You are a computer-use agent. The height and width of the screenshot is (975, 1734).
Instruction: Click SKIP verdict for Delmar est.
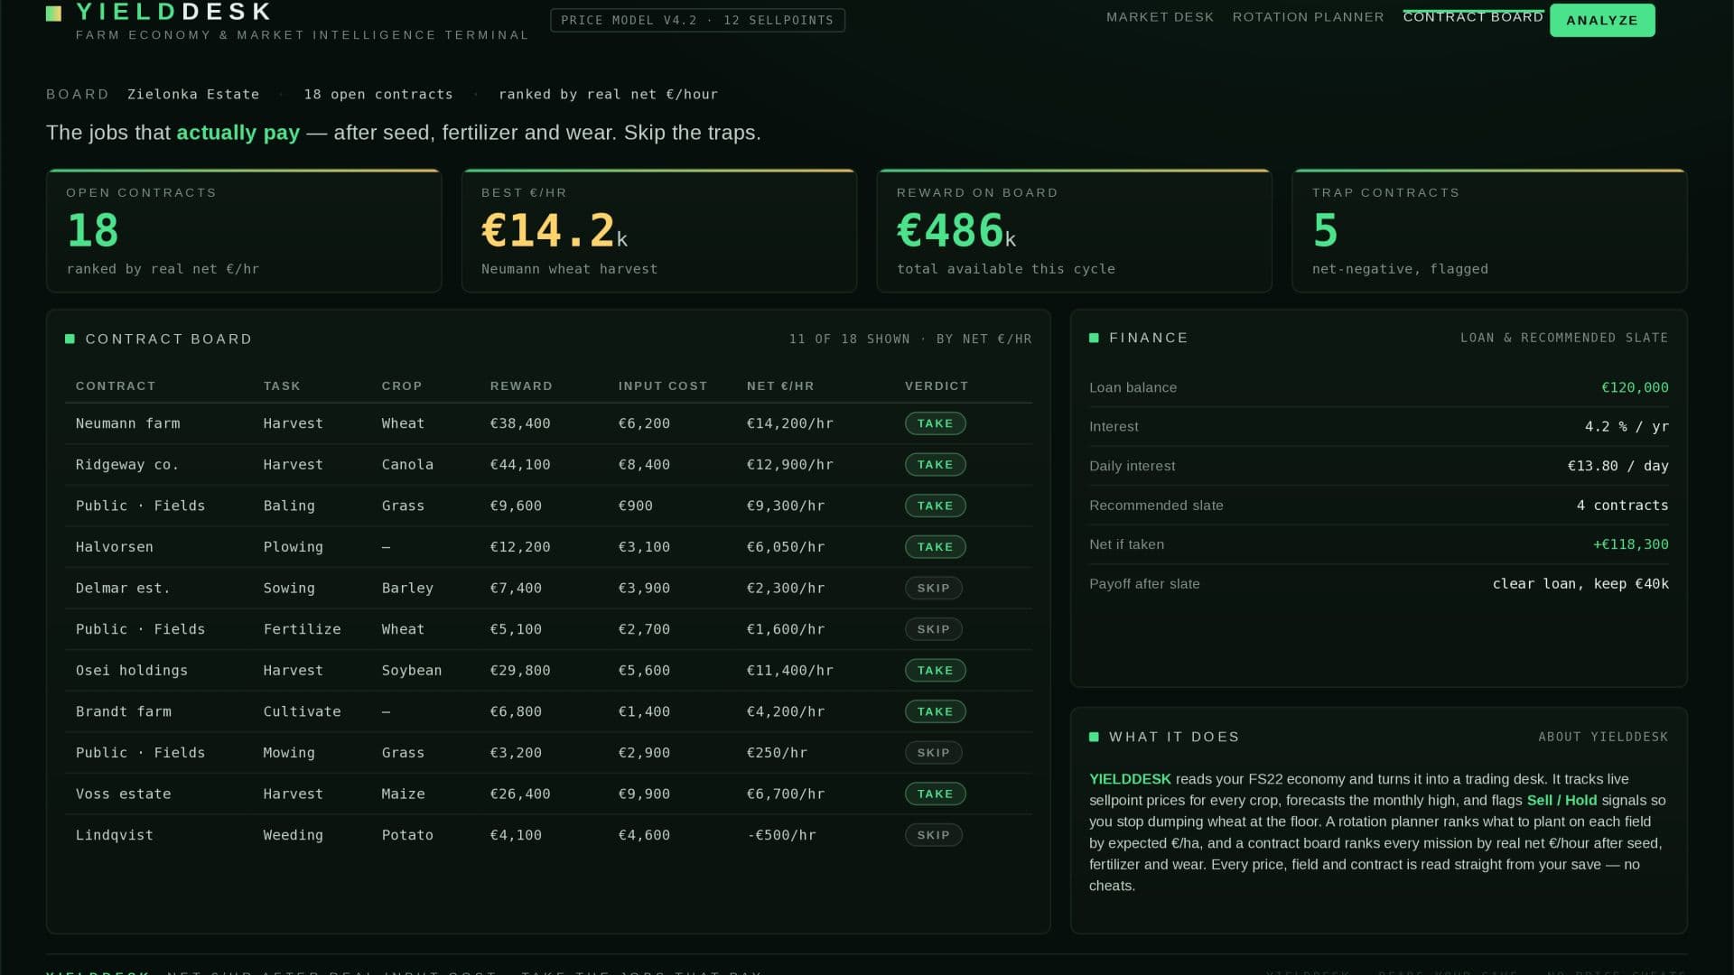coord(933,588)
